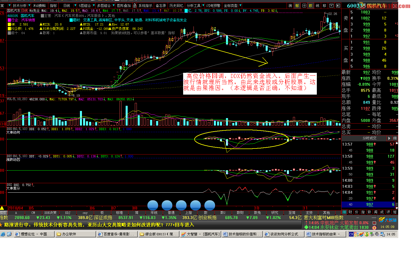Viewport: 414px width, 258px height.
Task: Click the 测 measure icon
Action: 290,5
